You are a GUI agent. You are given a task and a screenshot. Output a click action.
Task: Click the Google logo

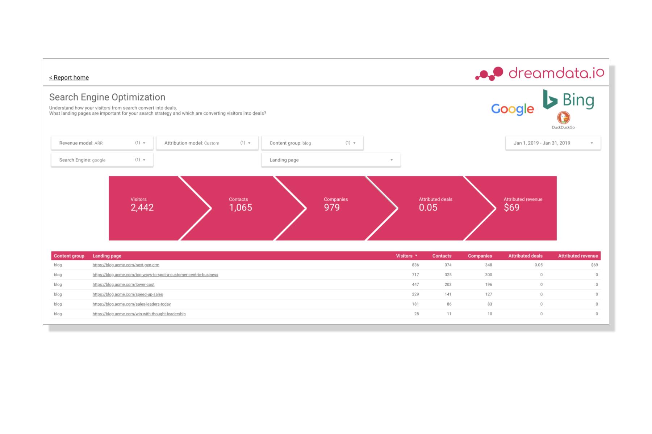point(512,109)
